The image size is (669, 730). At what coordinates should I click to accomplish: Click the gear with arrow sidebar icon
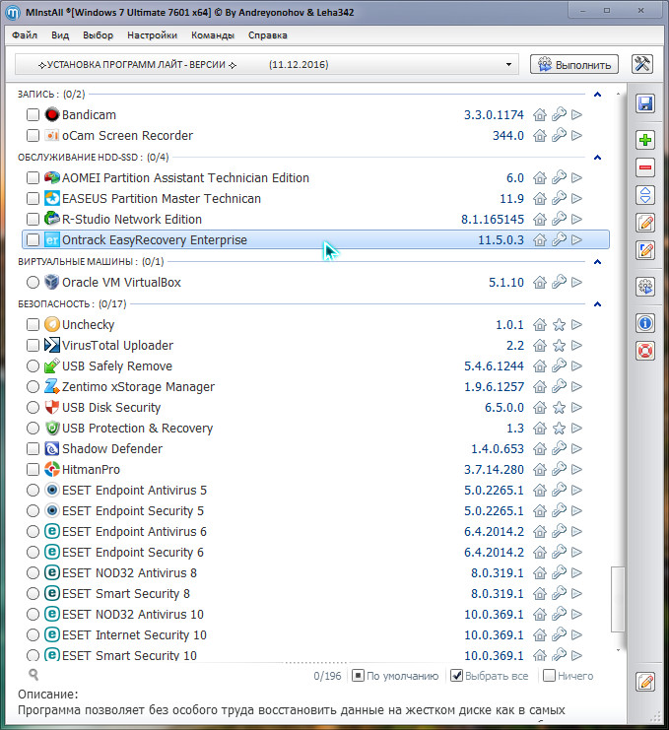point(645,287)
